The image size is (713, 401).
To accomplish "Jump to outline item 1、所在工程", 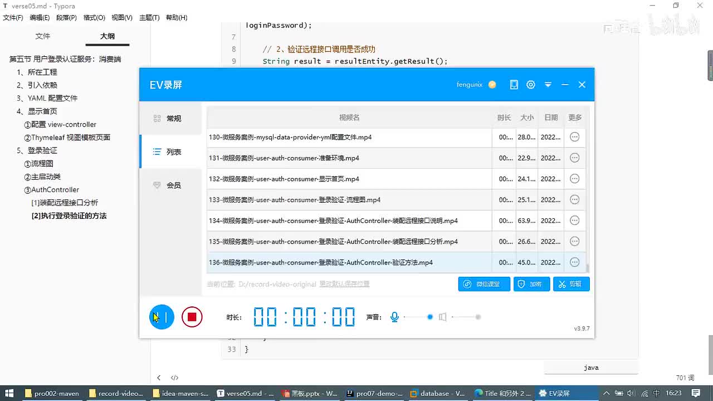I will (37, 72).
